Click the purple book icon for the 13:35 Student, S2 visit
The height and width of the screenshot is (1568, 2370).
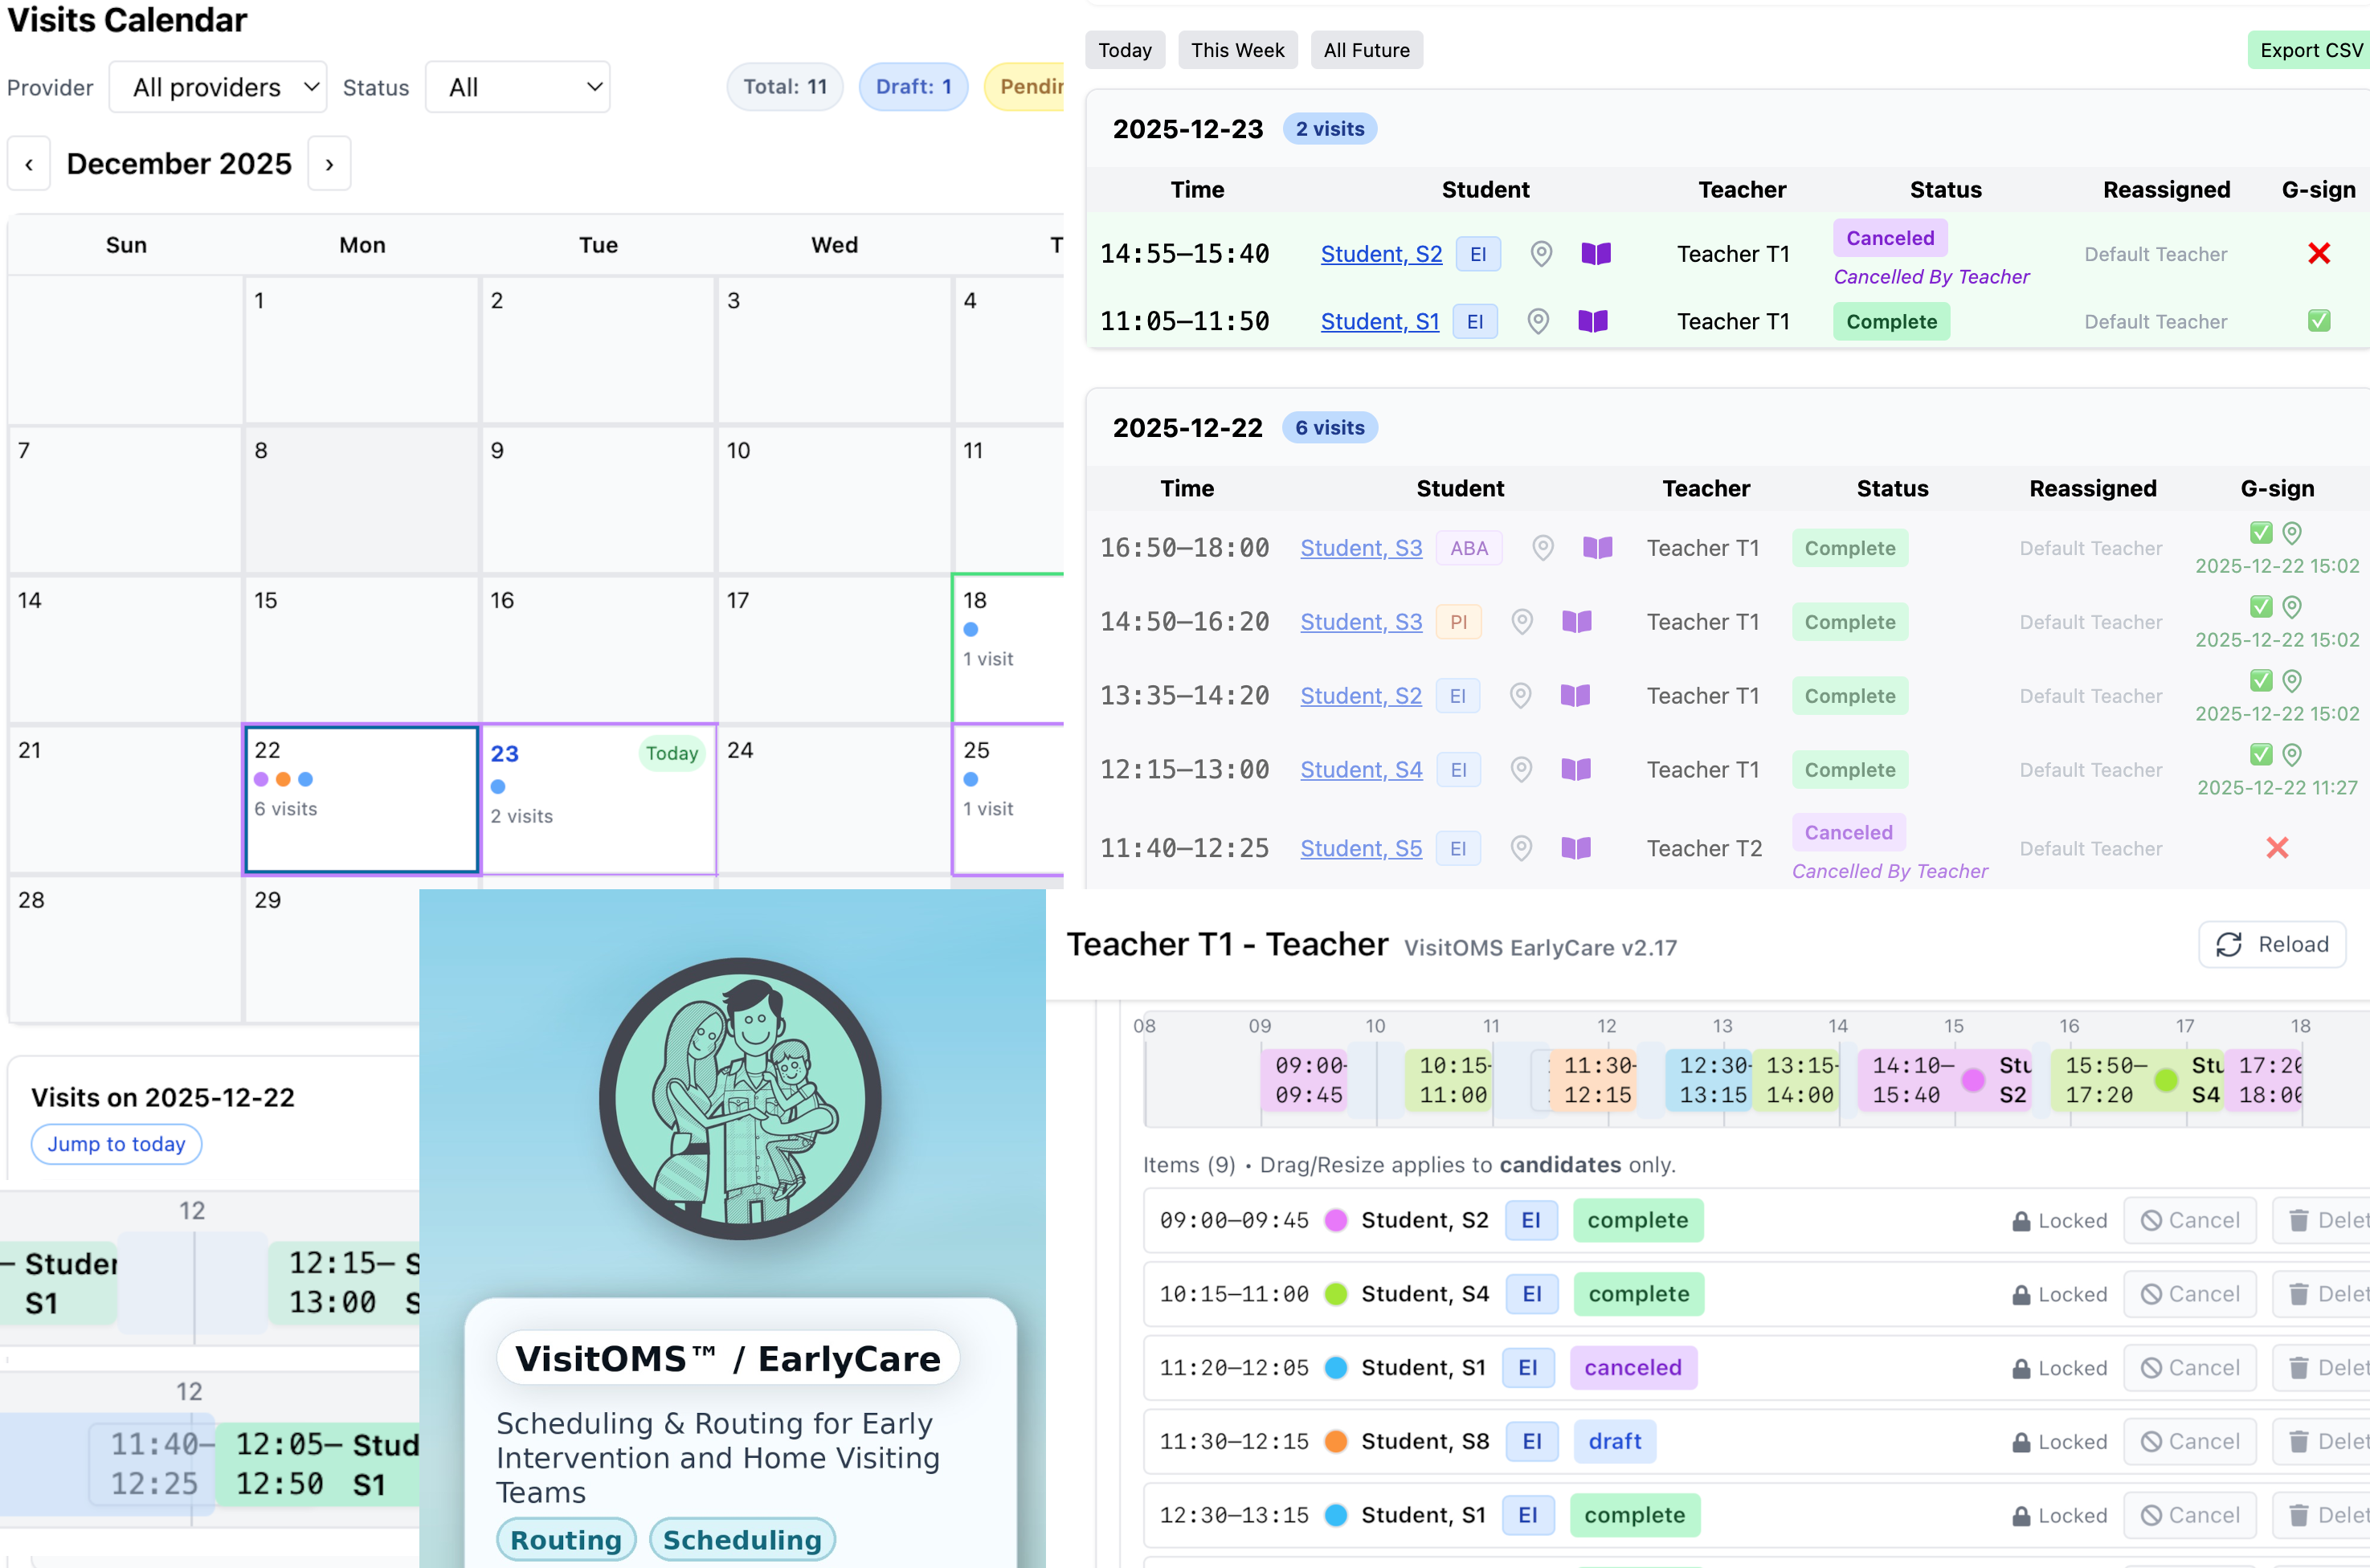(x=1577, y=695)
